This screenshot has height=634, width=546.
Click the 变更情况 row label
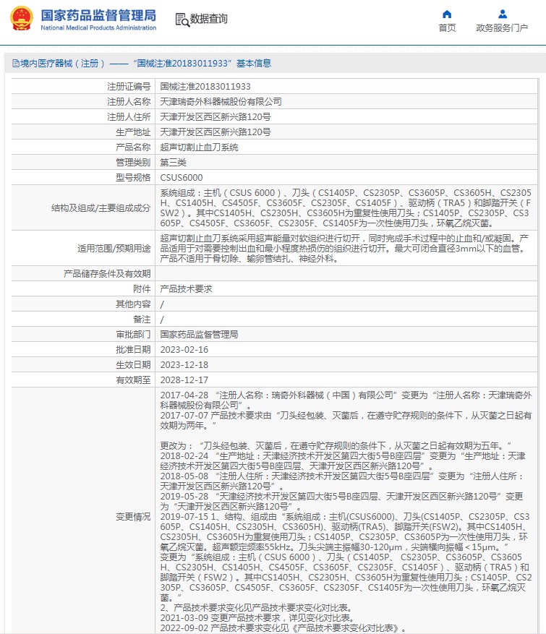click(x=133, y=517)
